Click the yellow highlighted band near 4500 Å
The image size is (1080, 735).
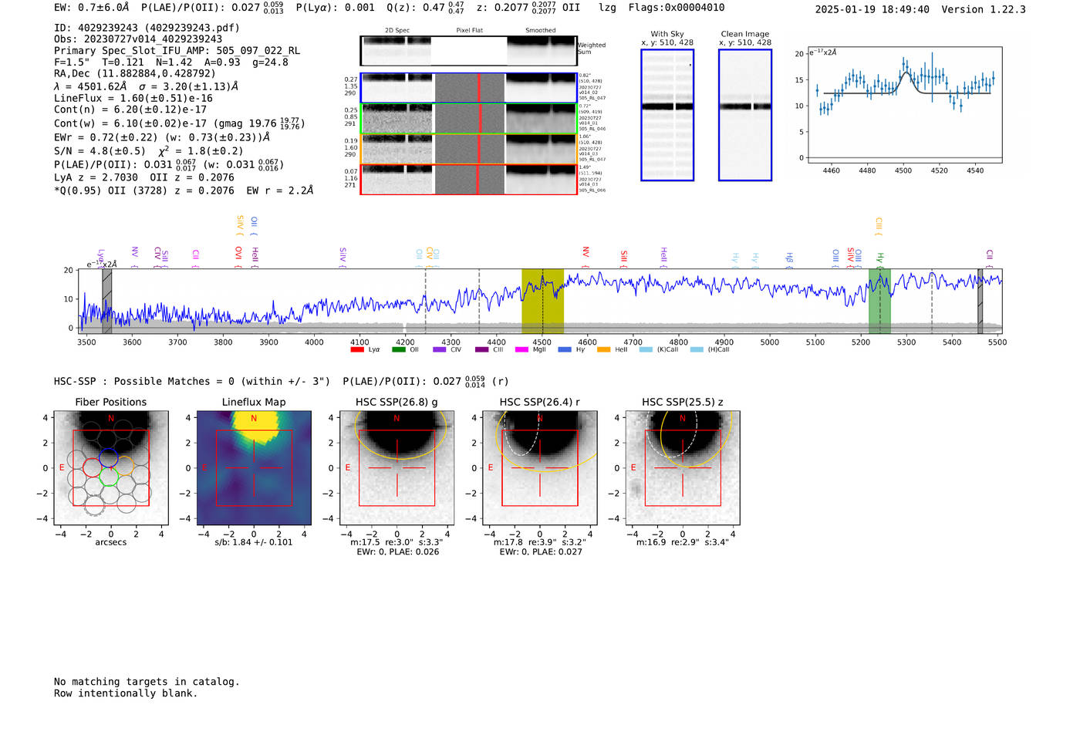coord(542,302)
